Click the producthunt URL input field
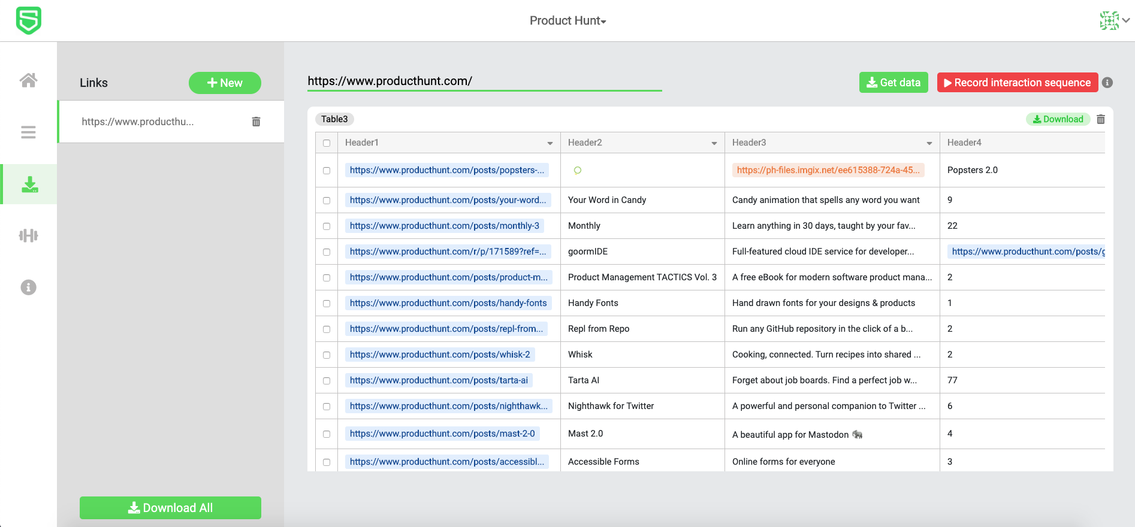Screen dimensions: 1135x527 (484, 81)
